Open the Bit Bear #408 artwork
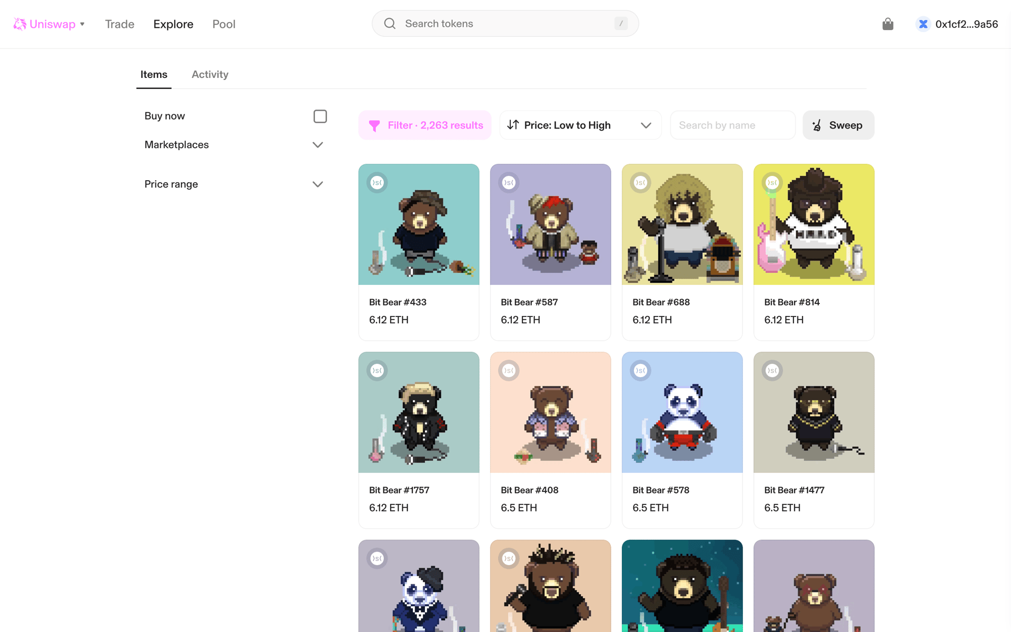The image size is (1011, 632). 551,412
